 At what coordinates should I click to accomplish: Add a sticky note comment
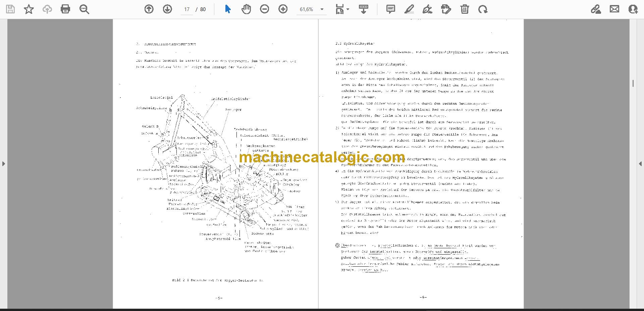[x=391, y=9]
